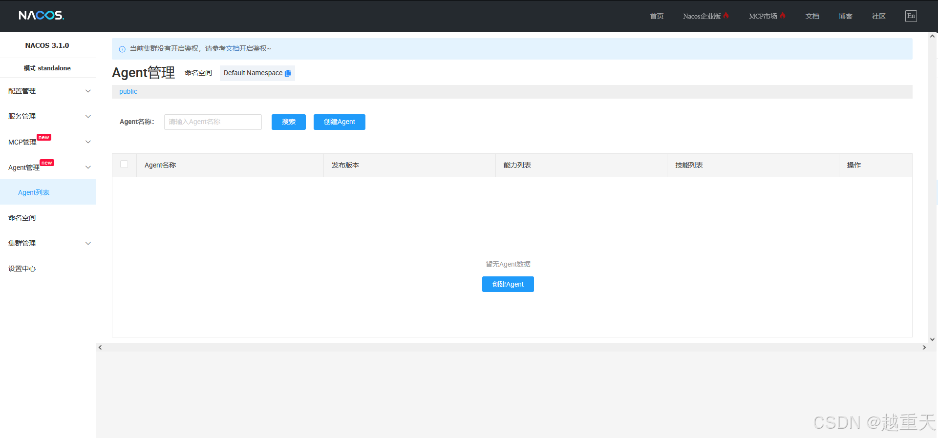This screenshot has height=438, width=938.
Task: Click the Agent管理 page title
Action: [x=144, y=73]
